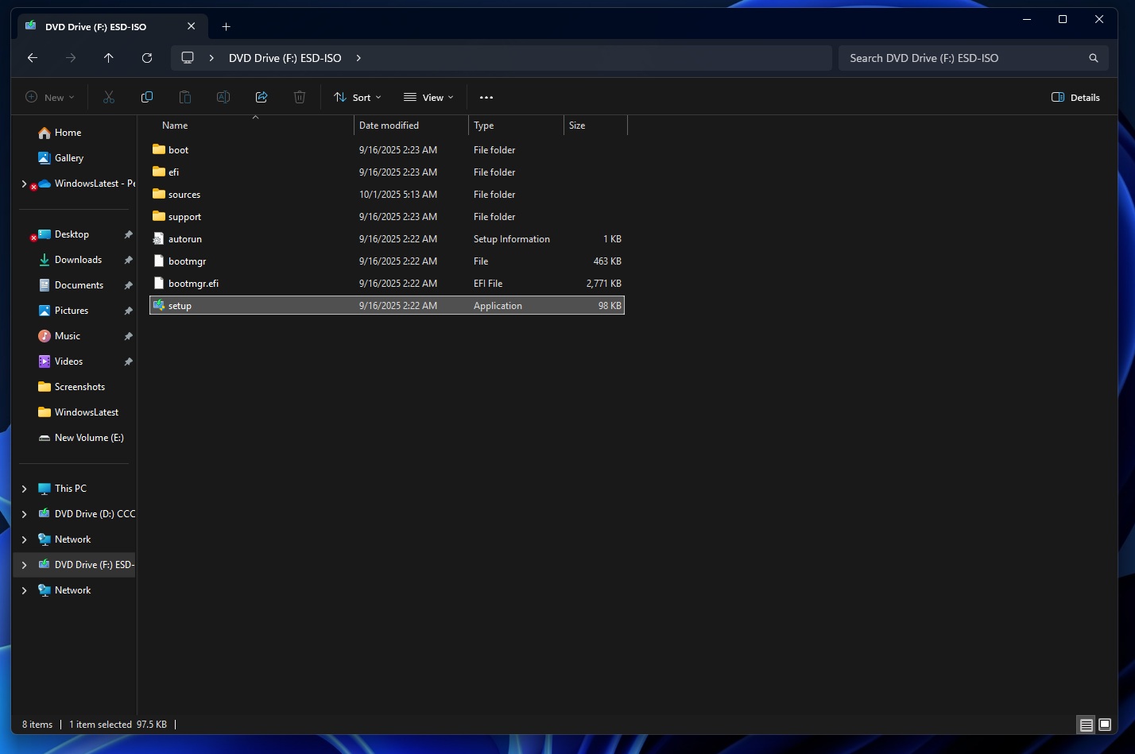The image size is (1135, 754).
Task: Open the Downloads shortcut
Action: tap(78, 259)
